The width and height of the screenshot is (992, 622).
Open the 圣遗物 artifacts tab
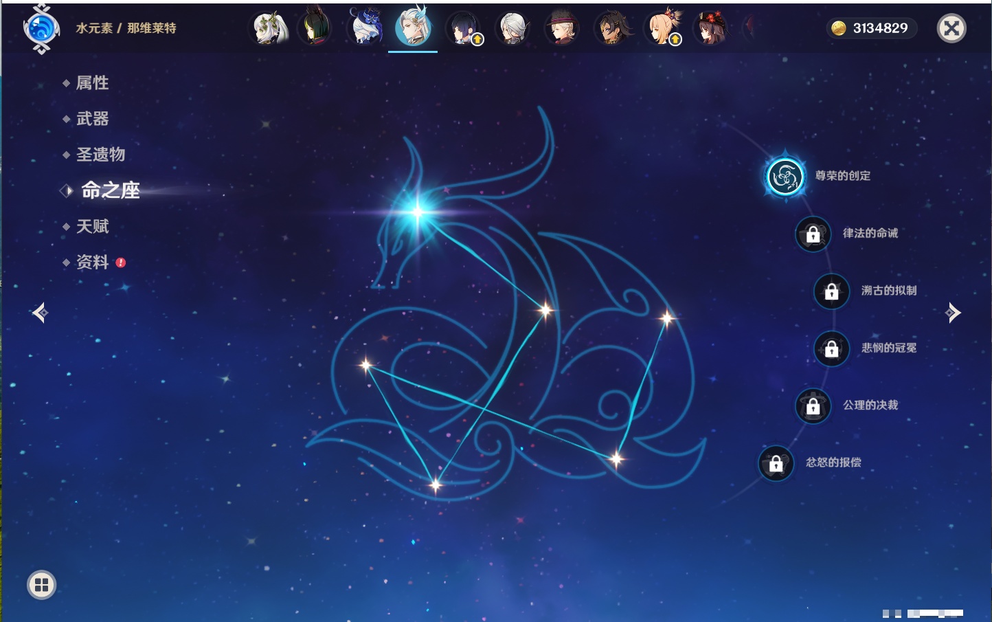pyautogui.click(x=100, y=155)
